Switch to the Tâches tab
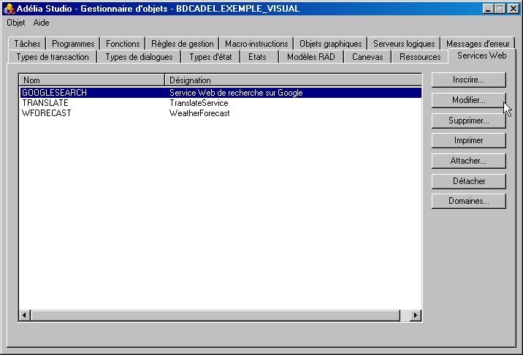The width and height of the screenshot is (523, 355). (27, 44)
